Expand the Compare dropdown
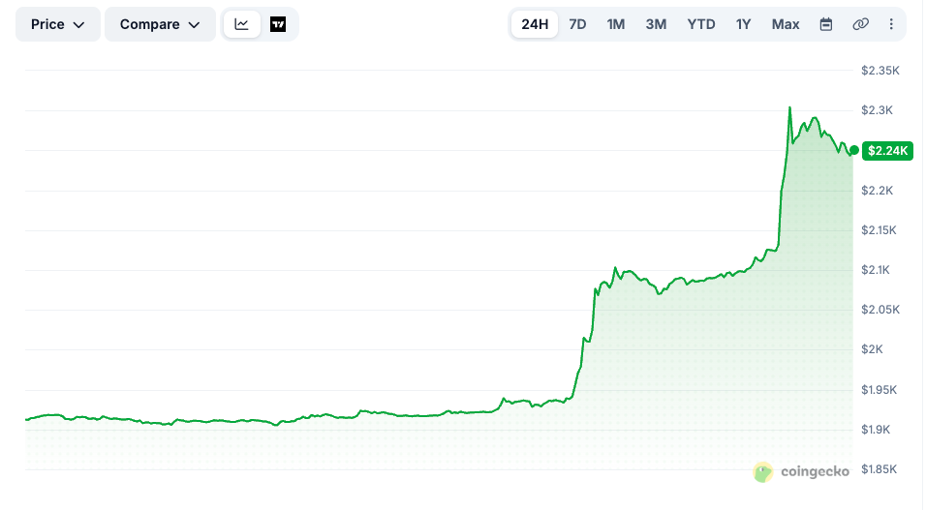Viewport: 926px width, 510px height. [160, 24]
